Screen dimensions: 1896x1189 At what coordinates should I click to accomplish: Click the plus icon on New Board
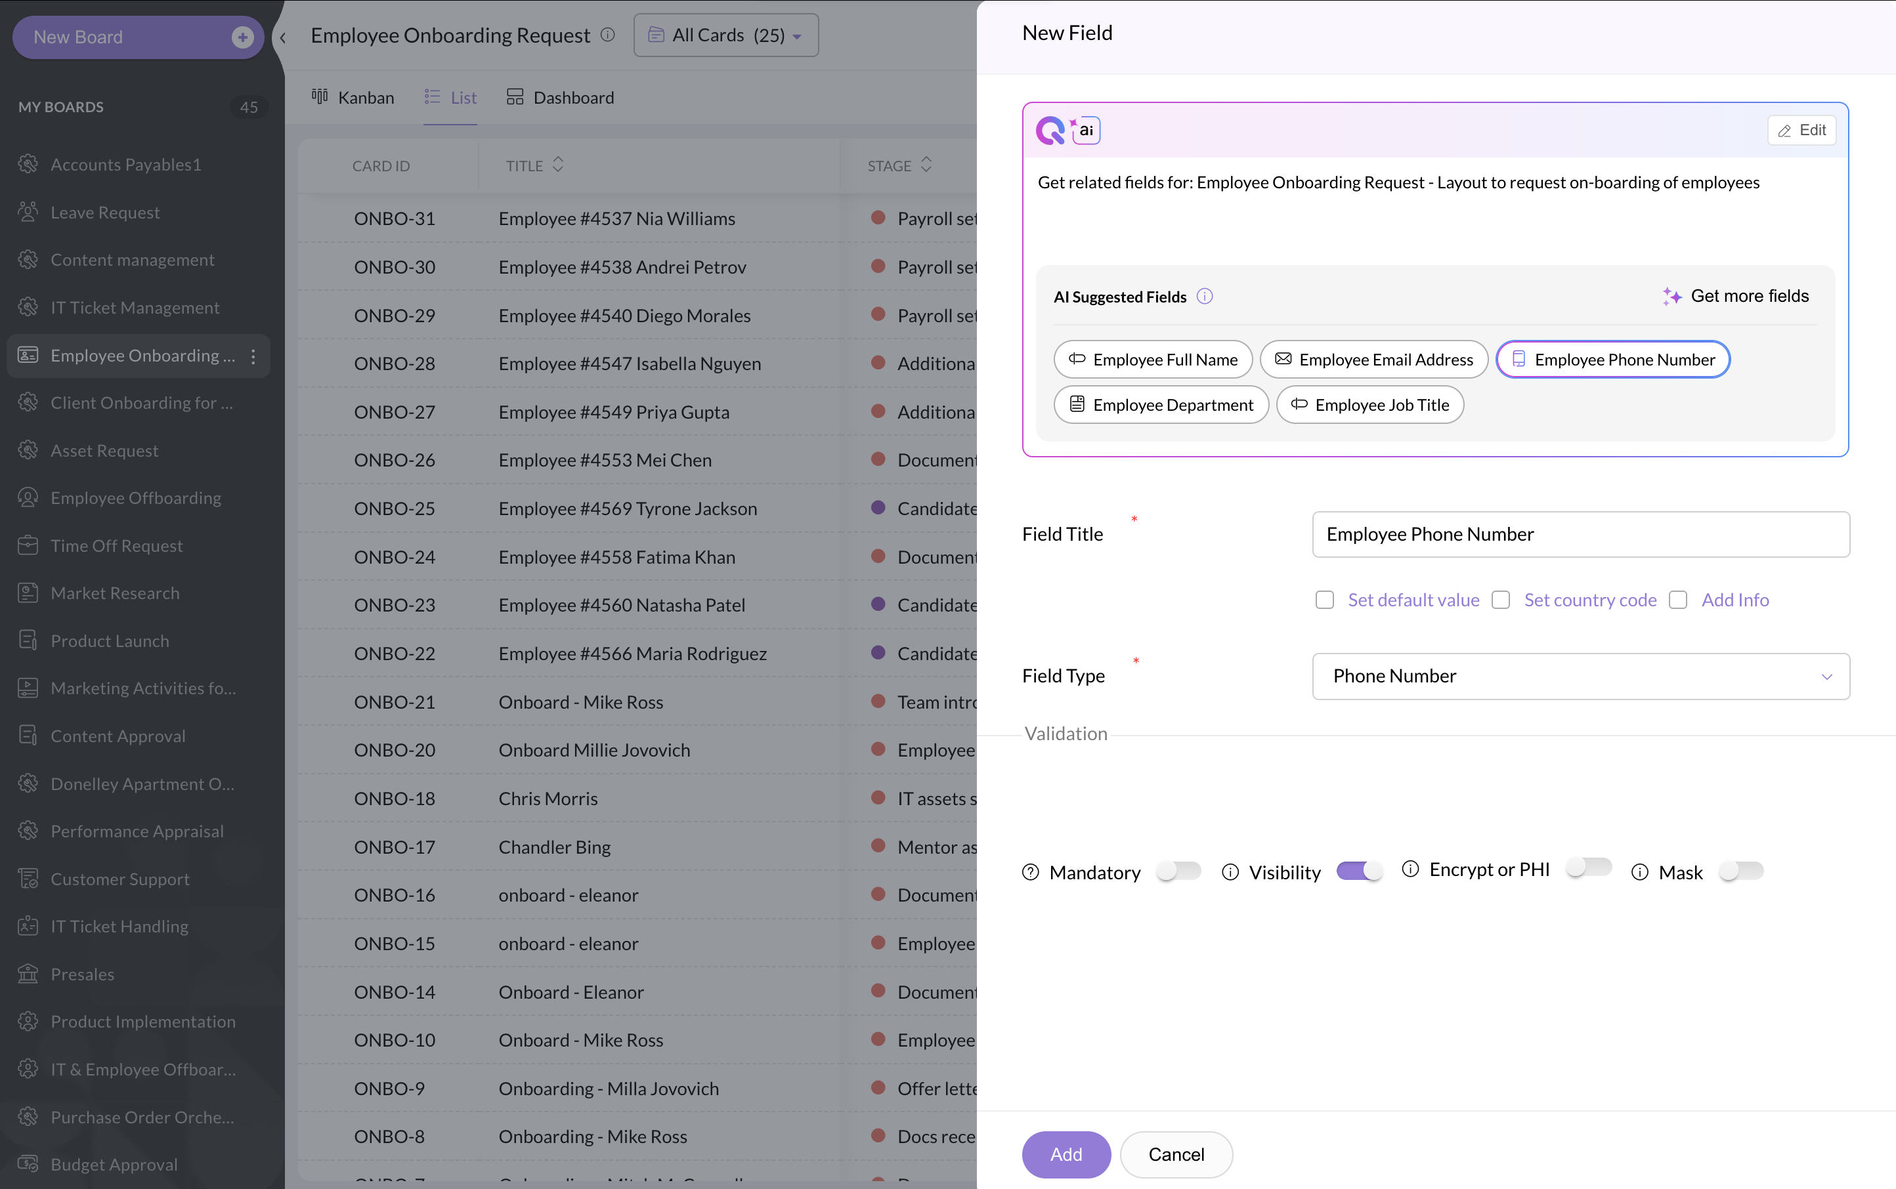[x=242, y=37]
